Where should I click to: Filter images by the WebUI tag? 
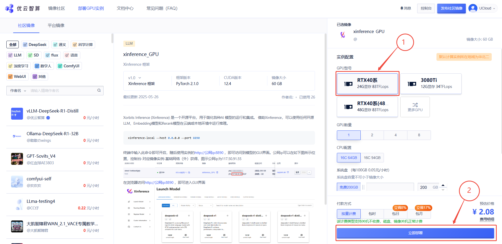[x=17, y=77]
